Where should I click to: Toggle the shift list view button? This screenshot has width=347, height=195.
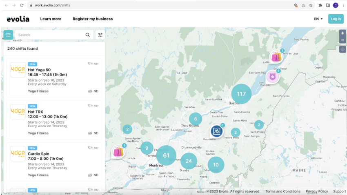pyautogui.click(x=8, y=35)
